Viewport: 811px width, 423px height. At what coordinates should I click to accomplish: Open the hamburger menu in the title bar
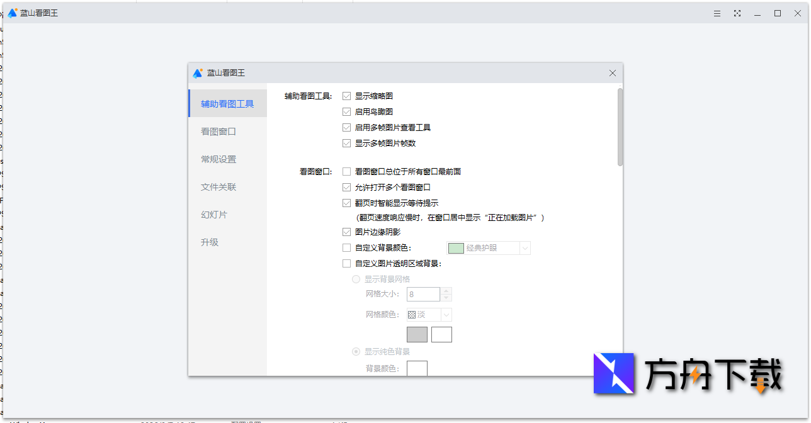(717, 13)
